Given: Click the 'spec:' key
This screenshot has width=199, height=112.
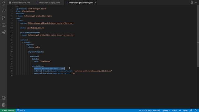Looking at the screenshot, I should 19,18.
